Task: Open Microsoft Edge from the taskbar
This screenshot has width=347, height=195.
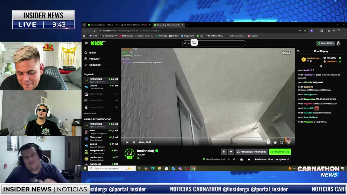Action: coord(153,168)
